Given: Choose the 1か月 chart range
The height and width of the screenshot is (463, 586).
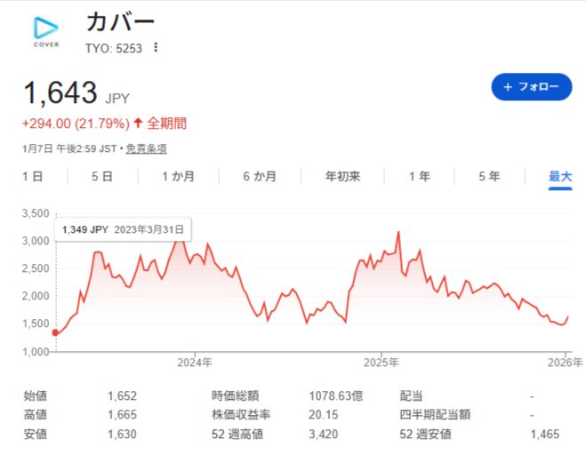Looking at the screenshot, I should coord(178,177).
